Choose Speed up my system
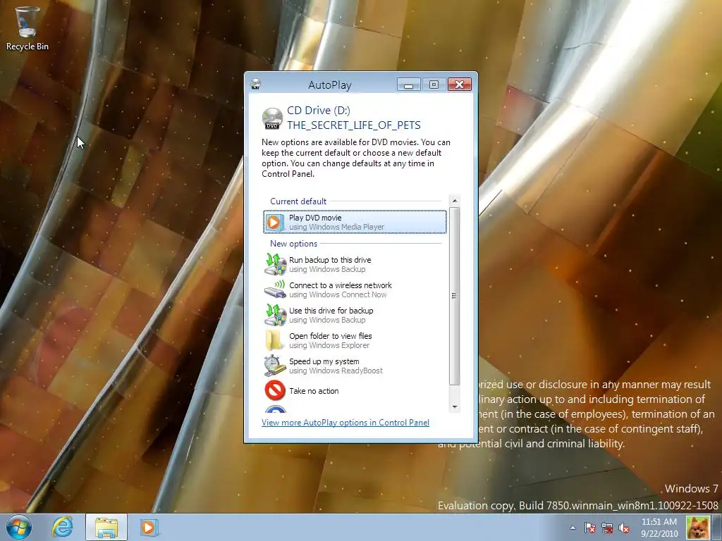The height and width of the screenshot is (541, 722). (x=355, y=366)
